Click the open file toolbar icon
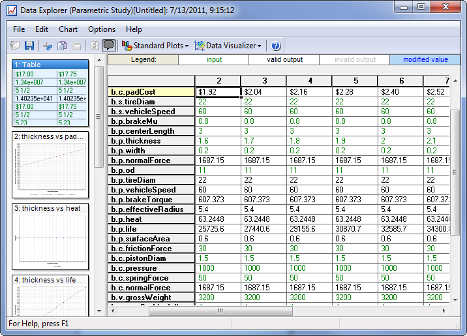 [x=16, y=46]
